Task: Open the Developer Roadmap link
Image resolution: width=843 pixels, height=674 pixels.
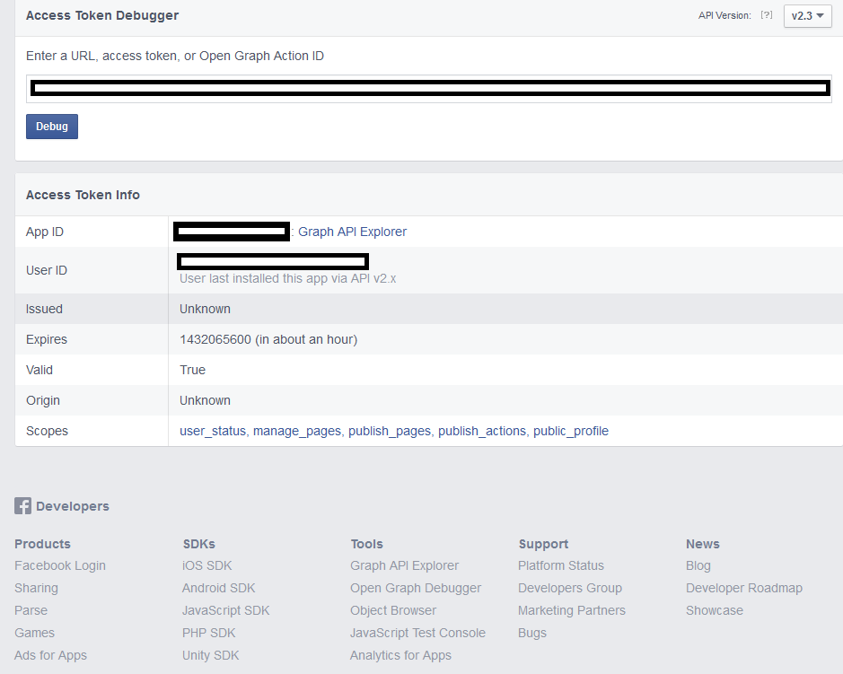Action: [x=744, y=588]
